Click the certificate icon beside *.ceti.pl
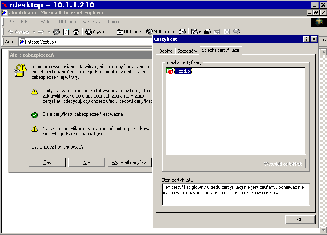This screenshot has width=327, height=235. pyautogui.click(x=170, y=71)
